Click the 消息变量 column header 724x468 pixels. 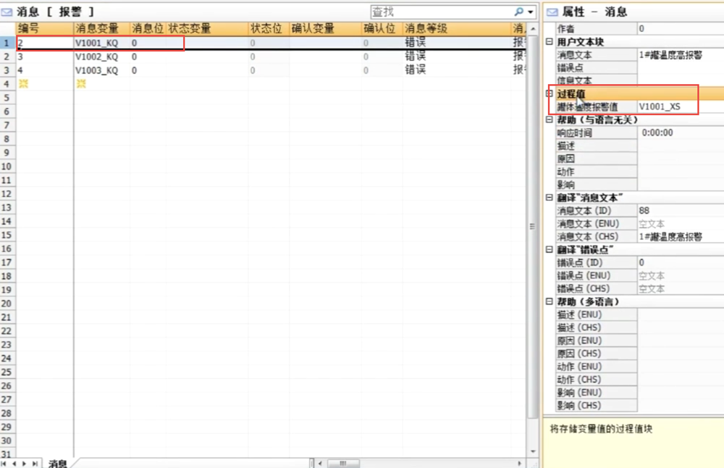point(96,28)
